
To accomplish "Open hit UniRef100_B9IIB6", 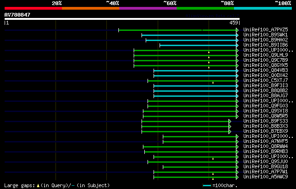I will (265, 45).
